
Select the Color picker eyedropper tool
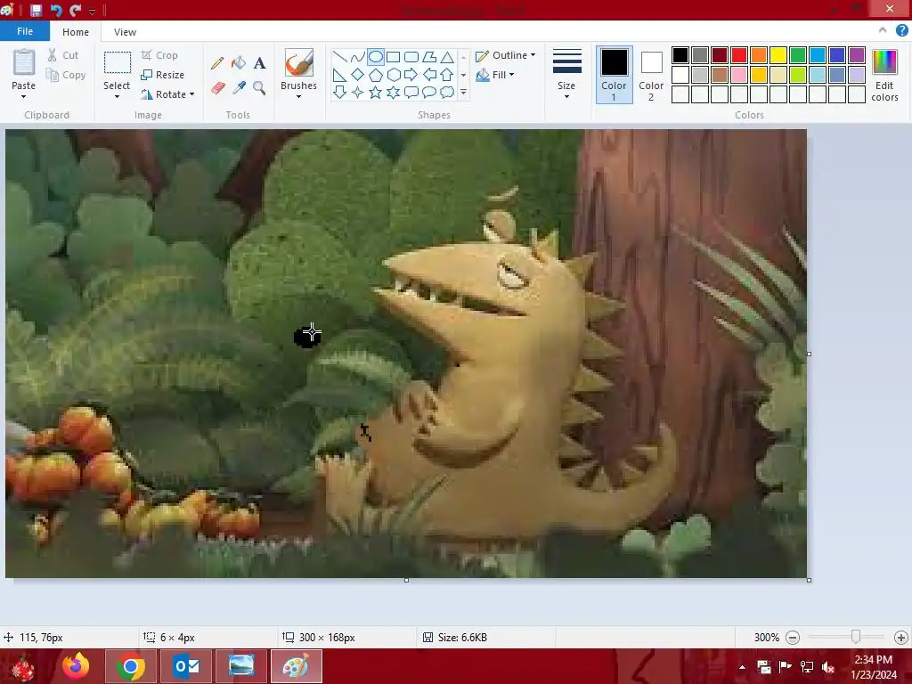click(239, 88)
